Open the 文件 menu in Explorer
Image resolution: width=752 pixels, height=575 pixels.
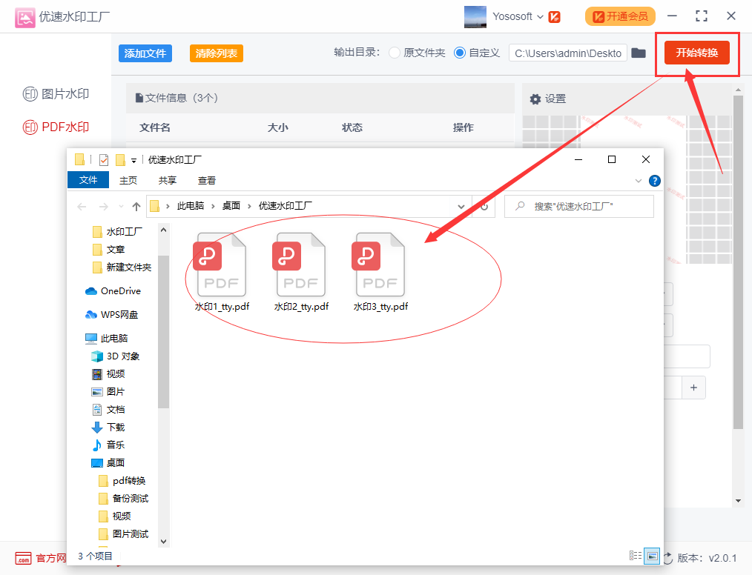click(x=88, y=179)
